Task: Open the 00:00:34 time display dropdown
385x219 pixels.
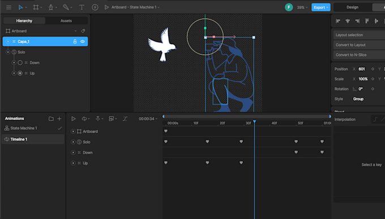Action: (x=148, y=119)
